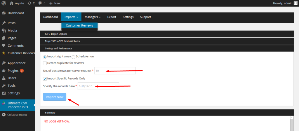Select Customer Reviews from Imports submenu
299x131 pixels.
coord(79,25)
